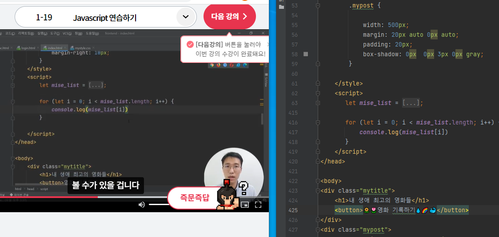Click 'html' breadcrumb in video IDE
The image size is (499, 237).
point(18,189)
